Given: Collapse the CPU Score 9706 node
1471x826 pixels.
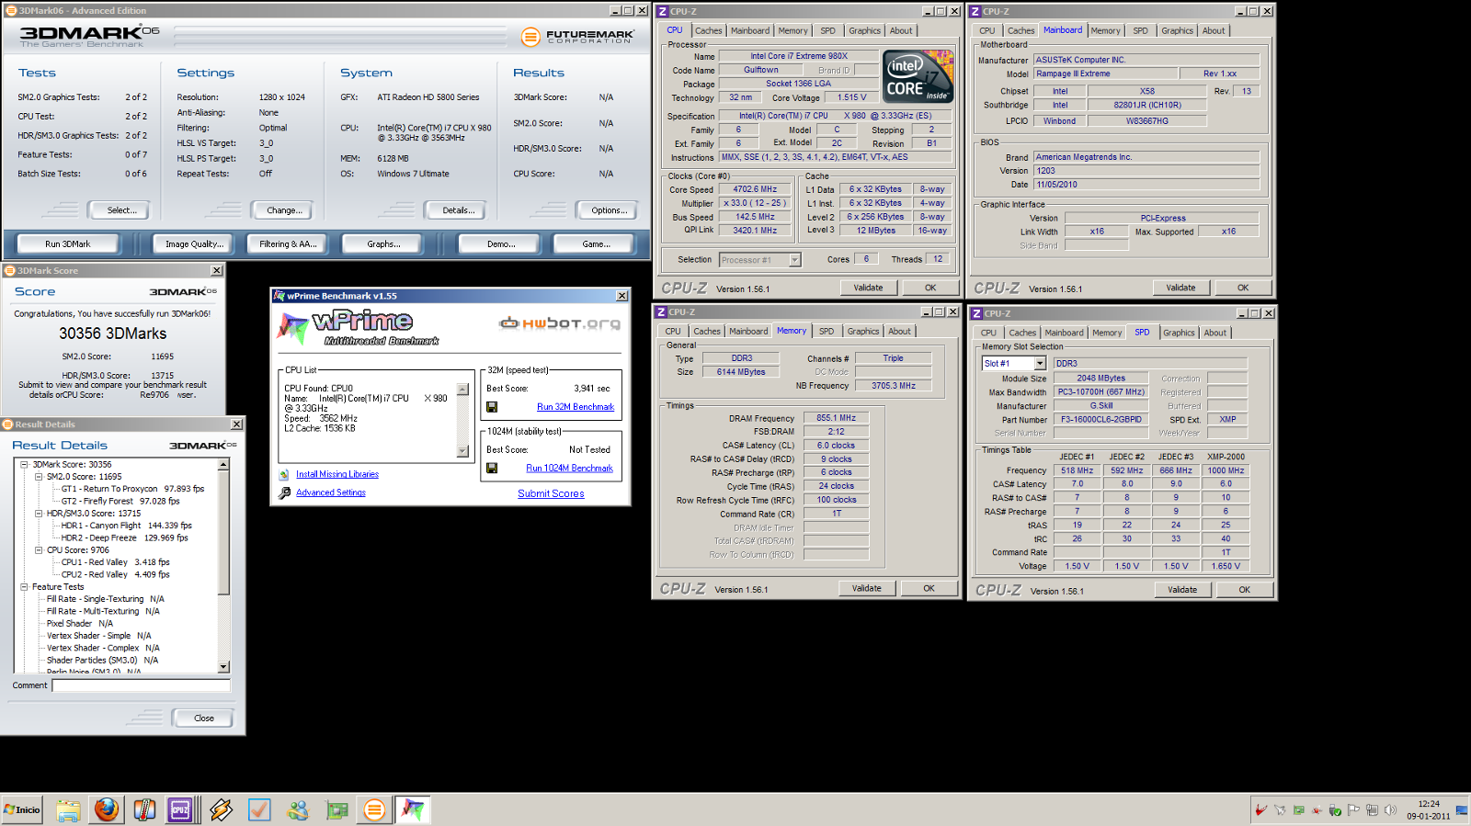Looking at the screenshot, I should [x=39, y=550].
